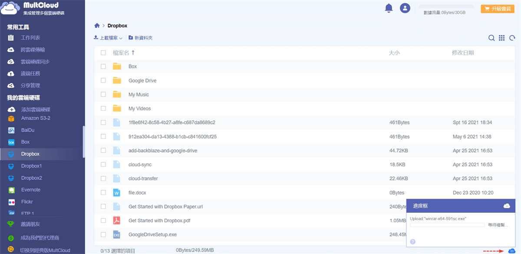
Task: Open 分享管理 share management
Action: tap(30, 86)
